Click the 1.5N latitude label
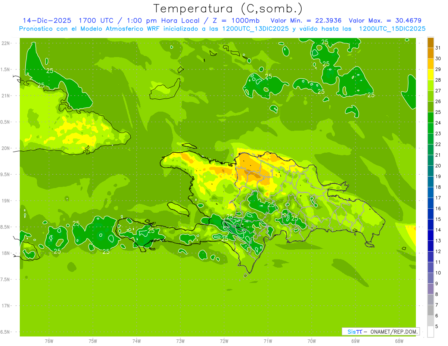 click(6, 69)
